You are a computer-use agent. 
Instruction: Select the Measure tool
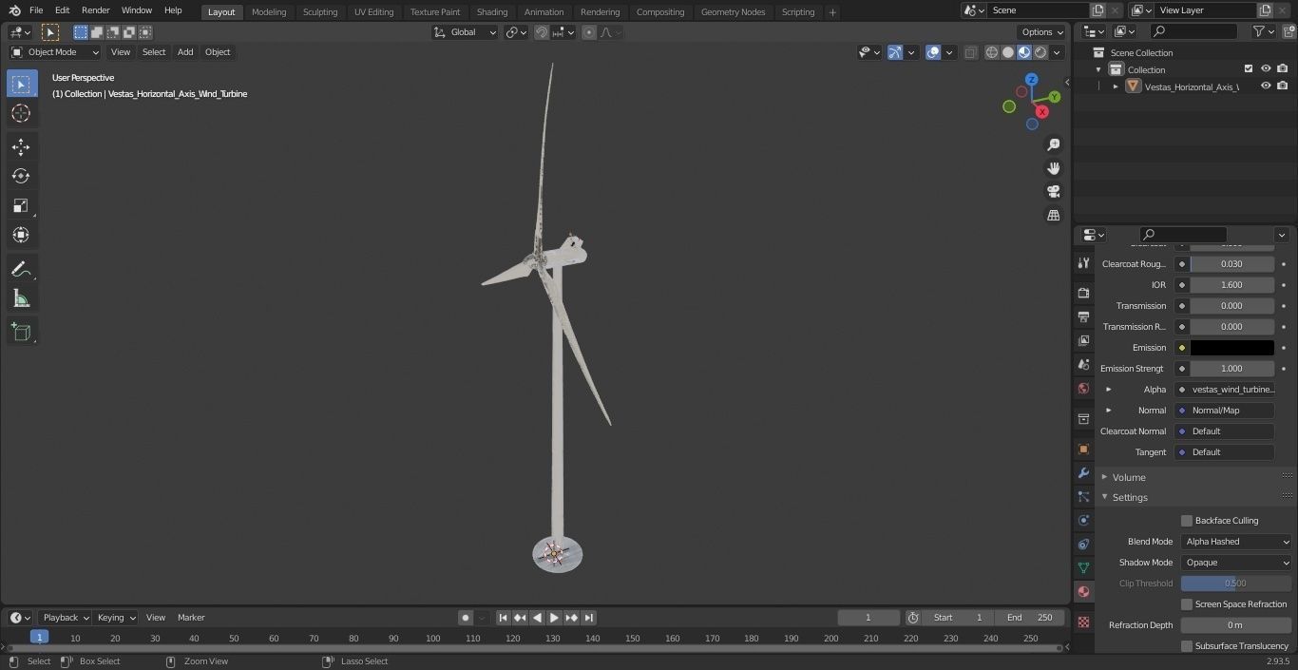(21, 298)
